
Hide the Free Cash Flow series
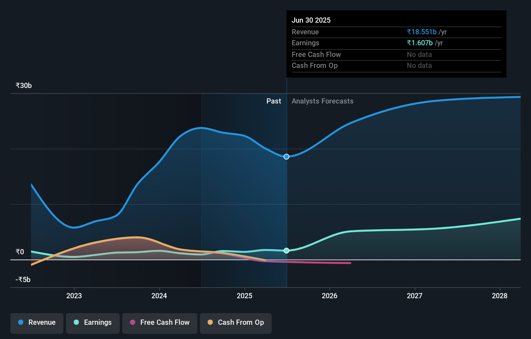159,323
